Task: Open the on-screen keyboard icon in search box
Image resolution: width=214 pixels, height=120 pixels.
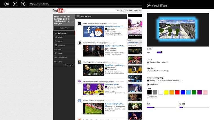Action: coord(118,10)
